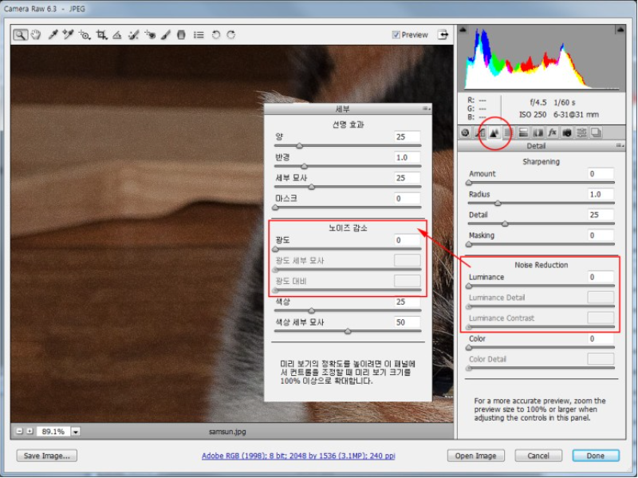Open the Korean panel's options menu
638x478 pixels.
(x=426, y=109)
